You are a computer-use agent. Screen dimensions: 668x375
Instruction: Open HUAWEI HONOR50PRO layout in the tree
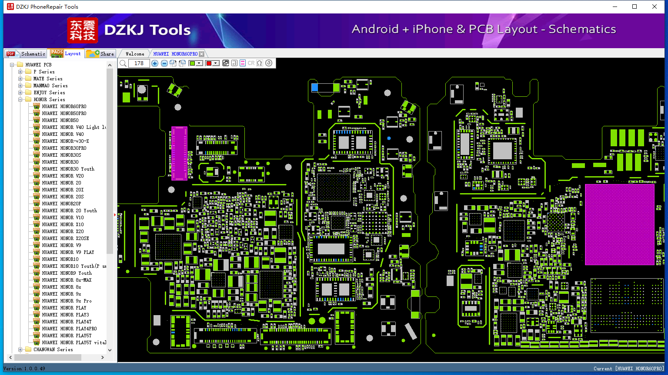[64, 113]
